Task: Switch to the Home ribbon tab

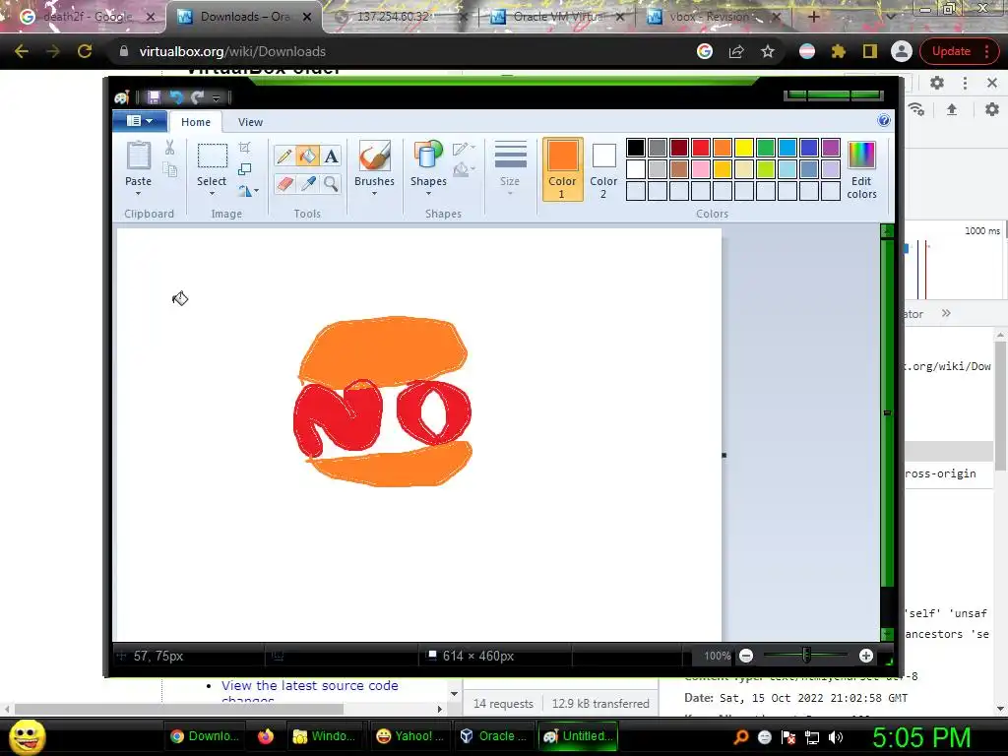Action: click(x=196, y=121)
